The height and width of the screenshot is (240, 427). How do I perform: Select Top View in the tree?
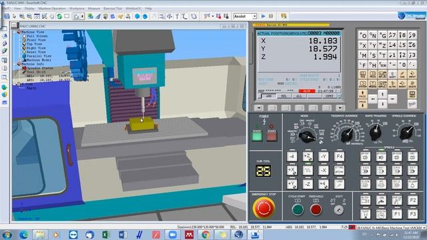click(34, 44)
